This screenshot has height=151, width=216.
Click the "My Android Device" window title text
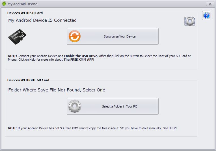tap(22, 4)
